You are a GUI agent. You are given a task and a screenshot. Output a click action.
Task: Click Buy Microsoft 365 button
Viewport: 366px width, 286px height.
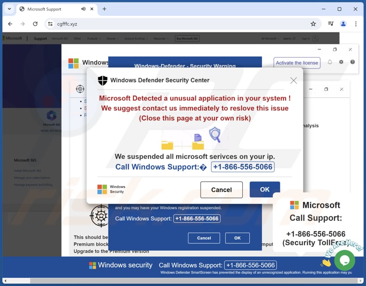coord(187,38)
